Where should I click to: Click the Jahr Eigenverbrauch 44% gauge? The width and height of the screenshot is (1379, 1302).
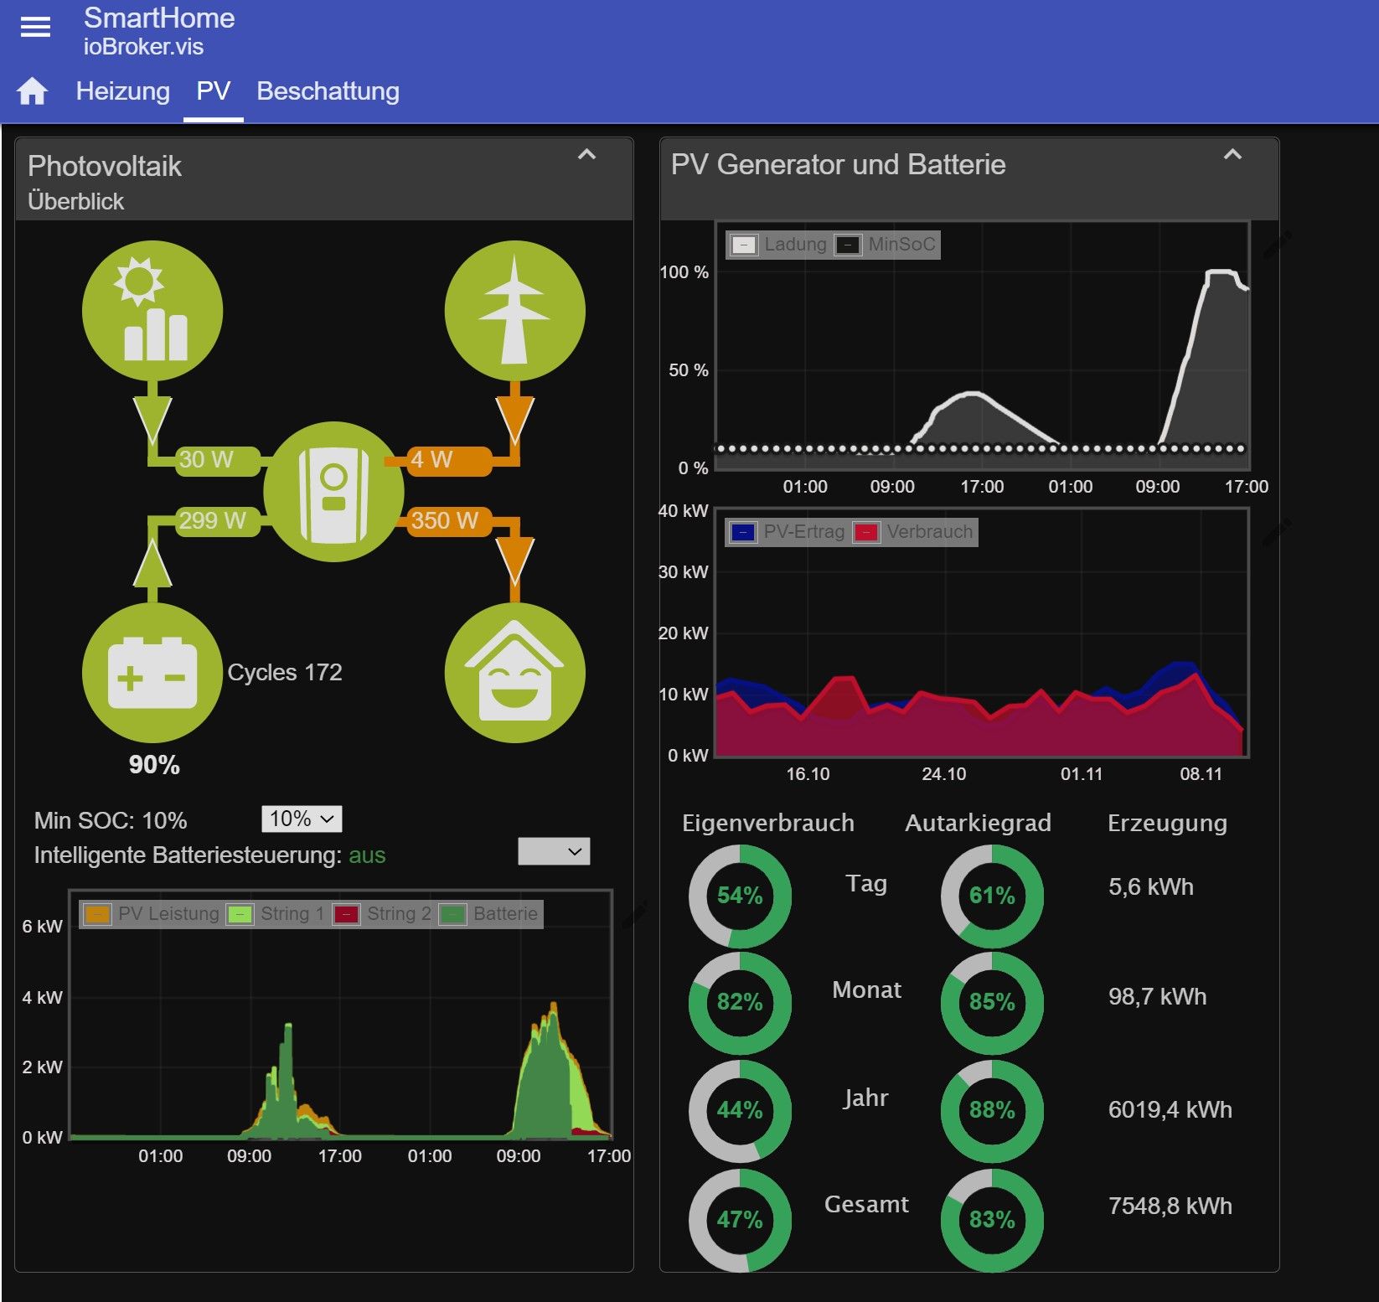coord(740,1111)
